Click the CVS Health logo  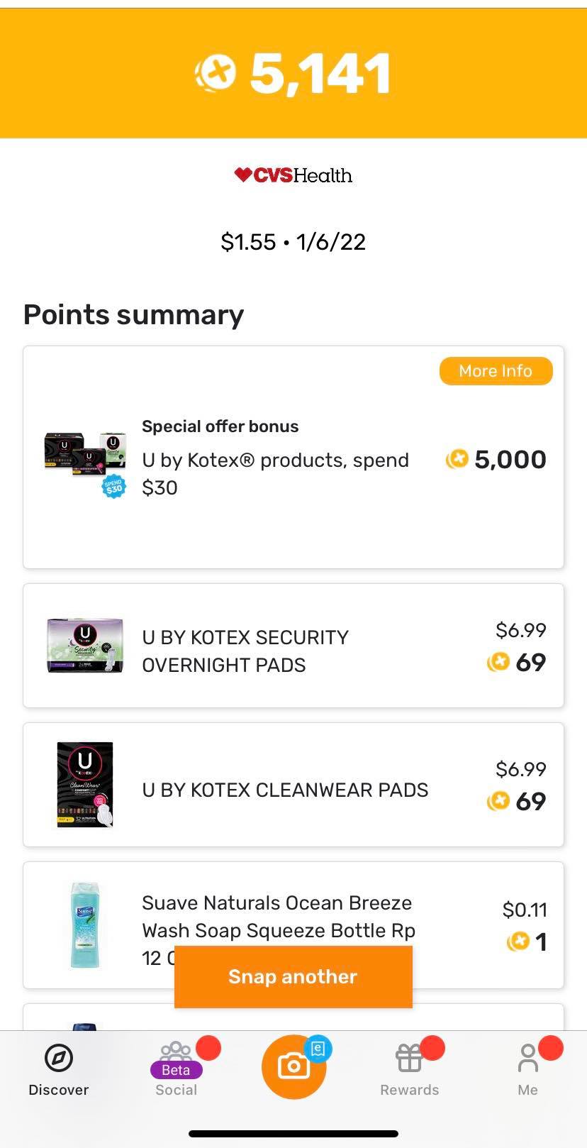[x=293, y=175]
